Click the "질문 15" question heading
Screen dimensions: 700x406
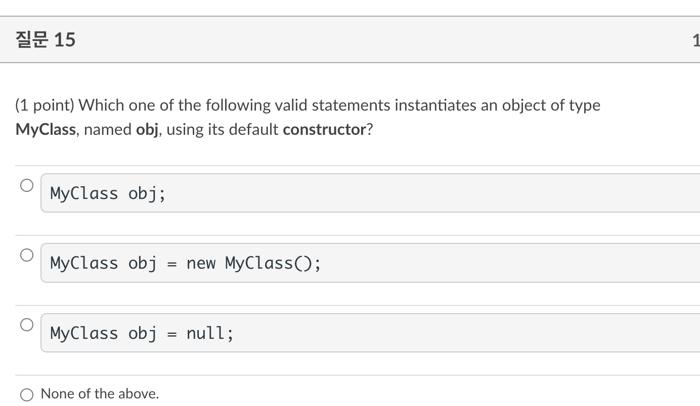coord(46,39)
